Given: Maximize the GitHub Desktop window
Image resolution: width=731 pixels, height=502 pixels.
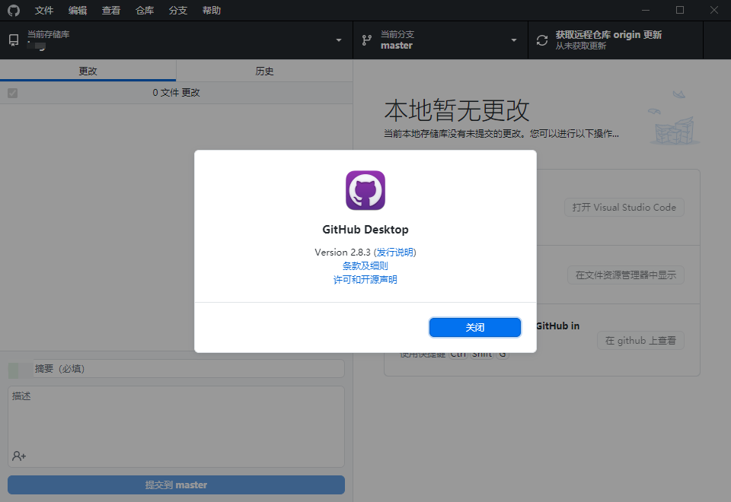Looking at the screenshot, I should click(680, 10).
